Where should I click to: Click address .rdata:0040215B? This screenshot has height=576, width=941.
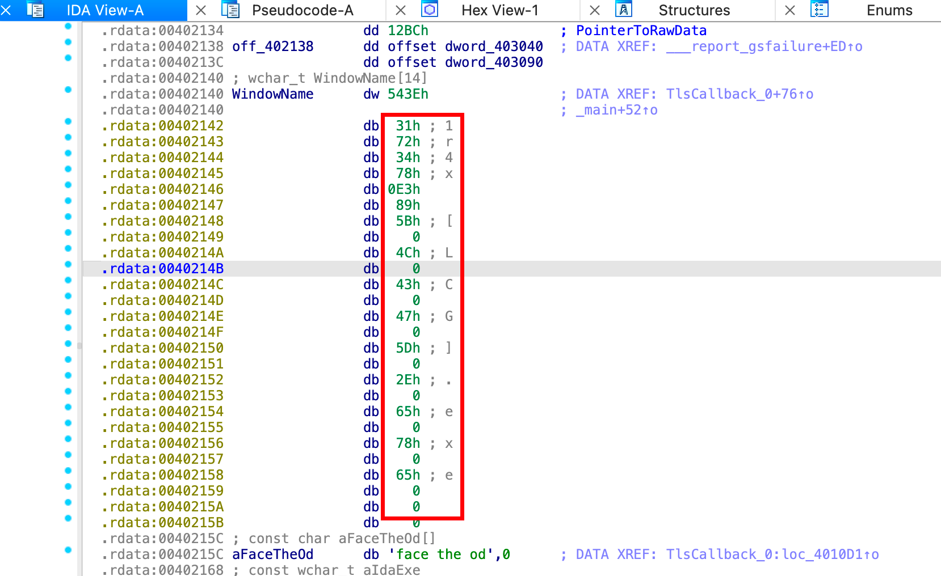pos(163,523)
